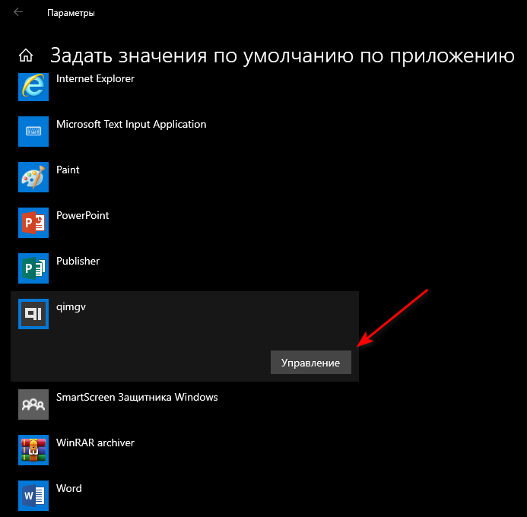
Task: Select the Microsoft Text Input Application label
Action: (x=132, y=124)
